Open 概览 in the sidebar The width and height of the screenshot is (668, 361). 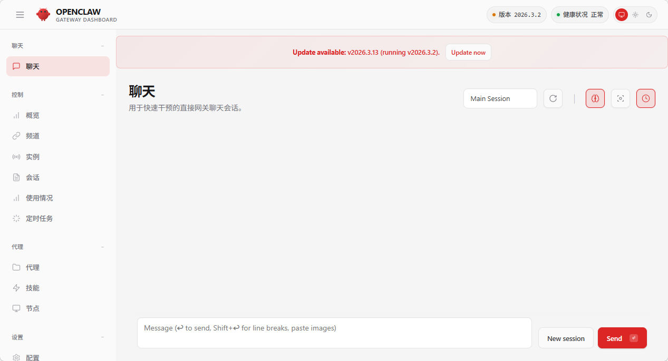[x=33, y=115]
